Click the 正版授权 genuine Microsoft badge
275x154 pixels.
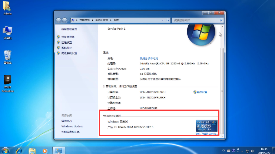click(x=206, y=126)
